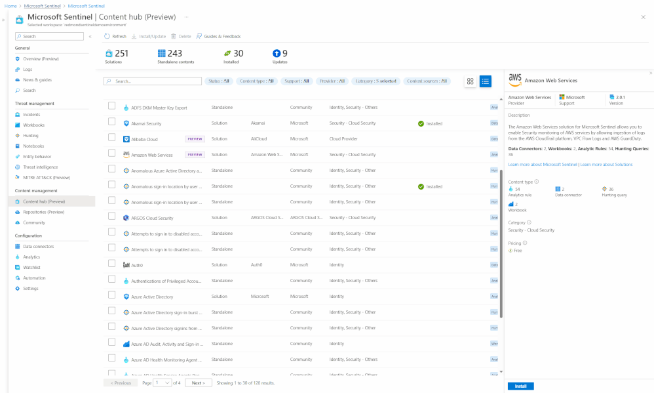
Task: Open News & guides in sidebar
Action: (37, 80)
